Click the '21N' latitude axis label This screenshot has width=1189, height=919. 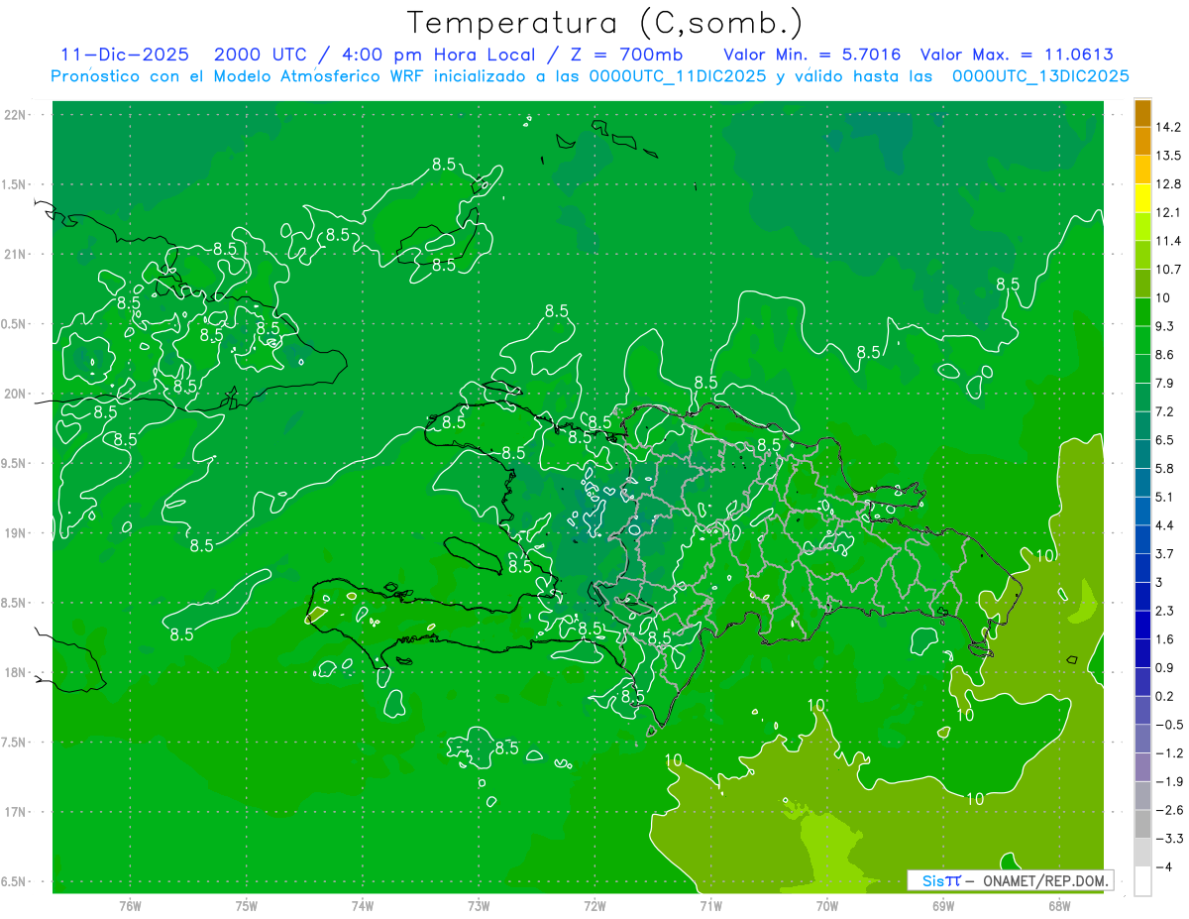pyautogui.click(x=15, y=254)
